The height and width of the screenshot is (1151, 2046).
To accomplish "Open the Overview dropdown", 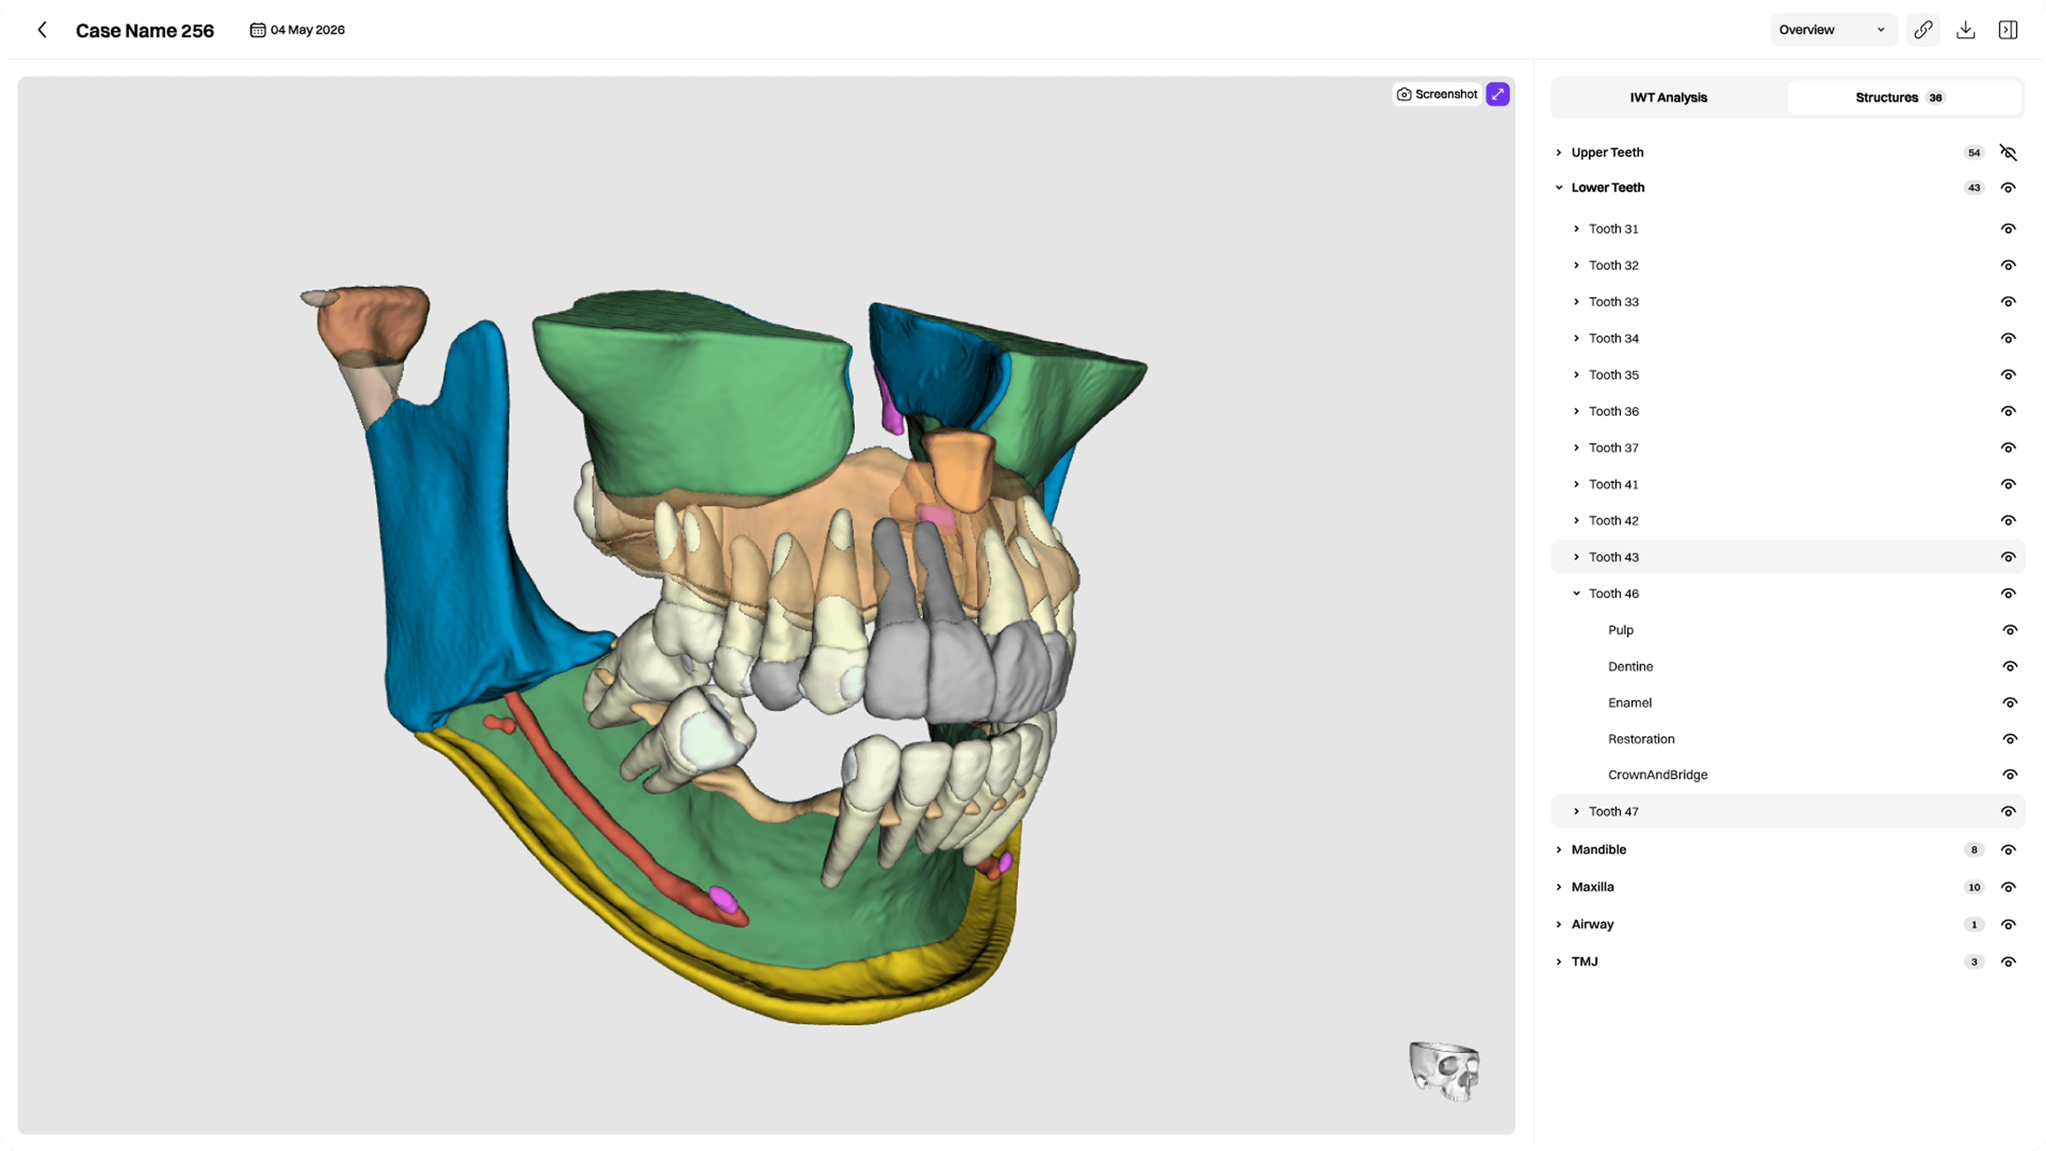I will point(1833,30).
